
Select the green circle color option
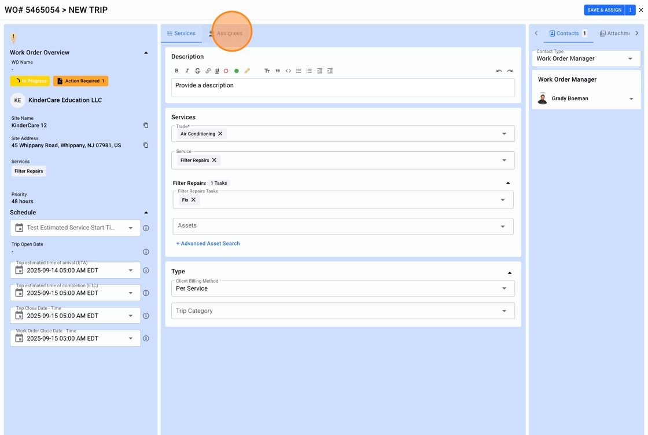click(x=237, y=71)
